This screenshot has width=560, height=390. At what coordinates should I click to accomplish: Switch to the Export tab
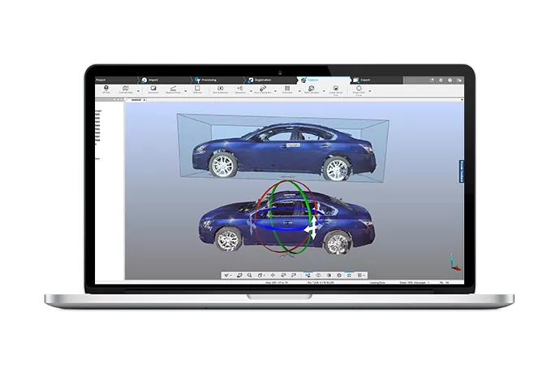(x=367, y=80)
